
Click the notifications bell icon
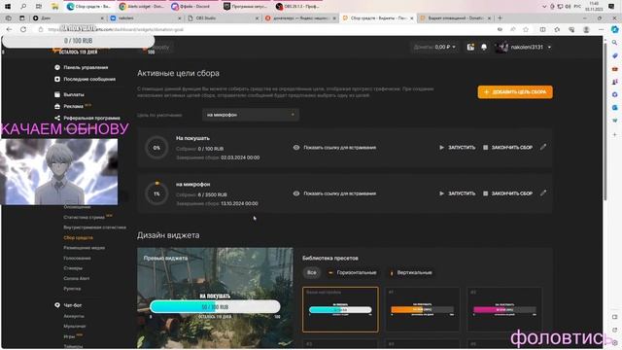[x=484, y=48]
